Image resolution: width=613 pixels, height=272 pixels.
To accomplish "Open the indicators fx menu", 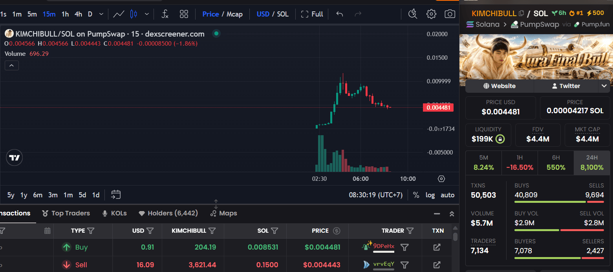I will coord(165,14).
